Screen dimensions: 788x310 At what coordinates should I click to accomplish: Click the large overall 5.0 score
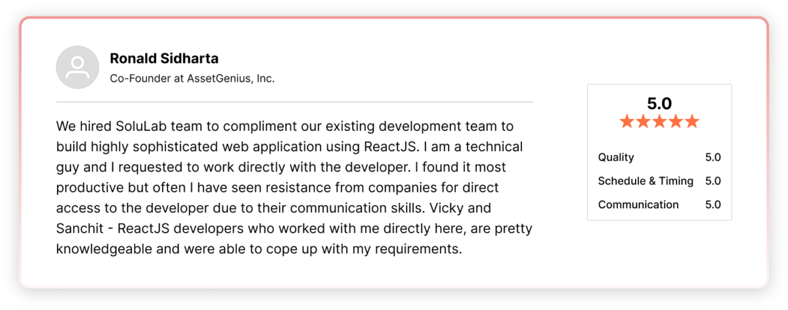659,103
